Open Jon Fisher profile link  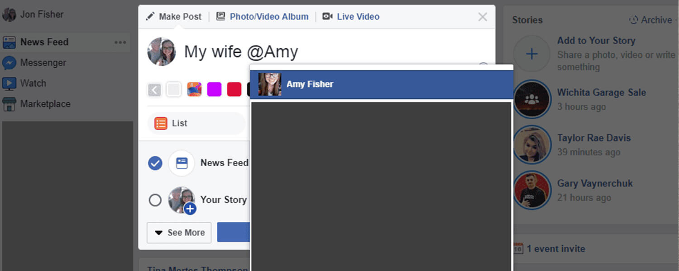click(42, 14)
